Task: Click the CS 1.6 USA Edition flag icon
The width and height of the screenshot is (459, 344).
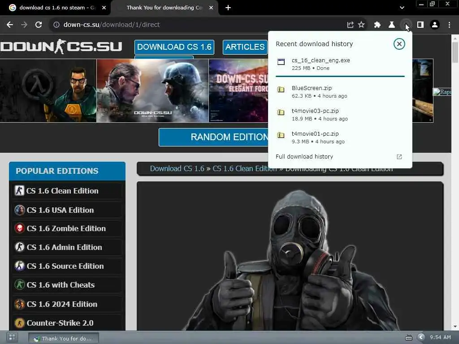Action: [20, 210]
